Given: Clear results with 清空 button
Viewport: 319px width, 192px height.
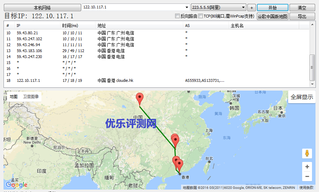Looking at the screenshot, I should tap(302, 8).
